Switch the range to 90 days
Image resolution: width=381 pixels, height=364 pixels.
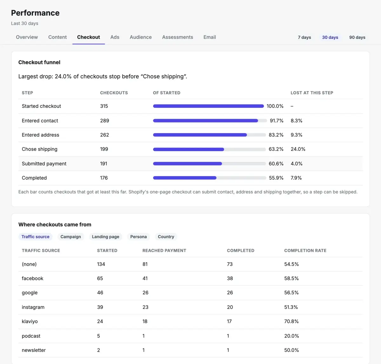357,37
